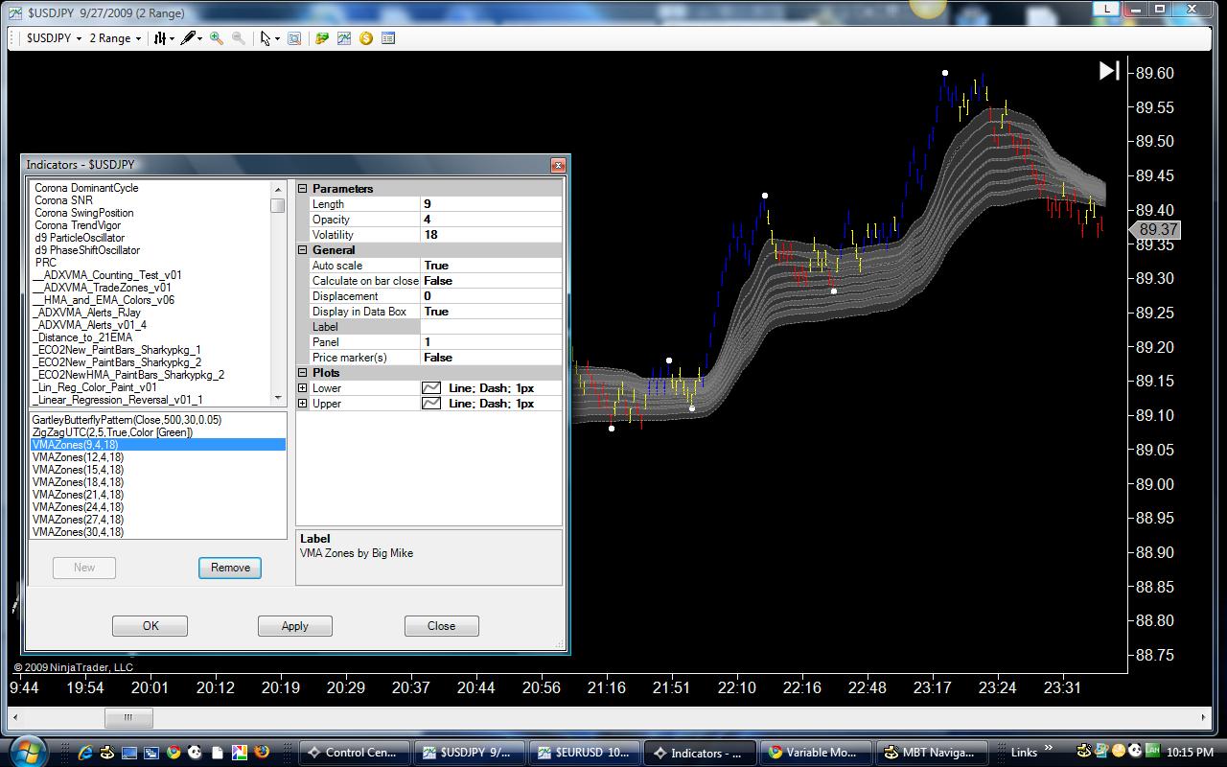Click the panda icon in quick launch
This screenshot has height=767, width=1227.
196,753
